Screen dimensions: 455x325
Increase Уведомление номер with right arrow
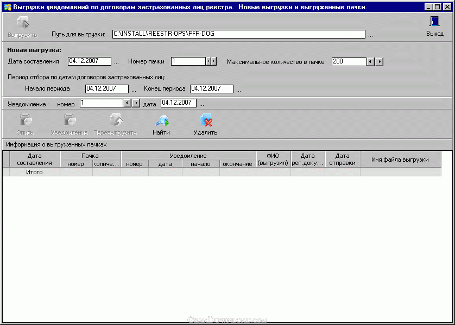point(136,103)
